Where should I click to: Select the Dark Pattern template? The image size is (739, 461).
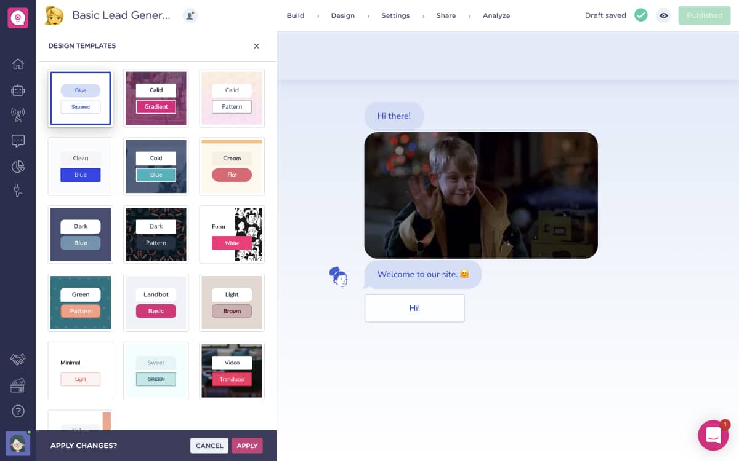(x=156, y=235)
